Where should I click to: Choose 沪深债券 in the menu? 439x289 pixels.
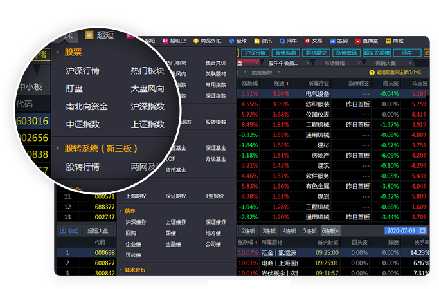[x=136, y=222]
